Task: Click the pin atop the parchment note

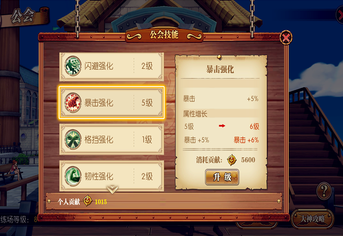Action: click(x=219, y=57)
